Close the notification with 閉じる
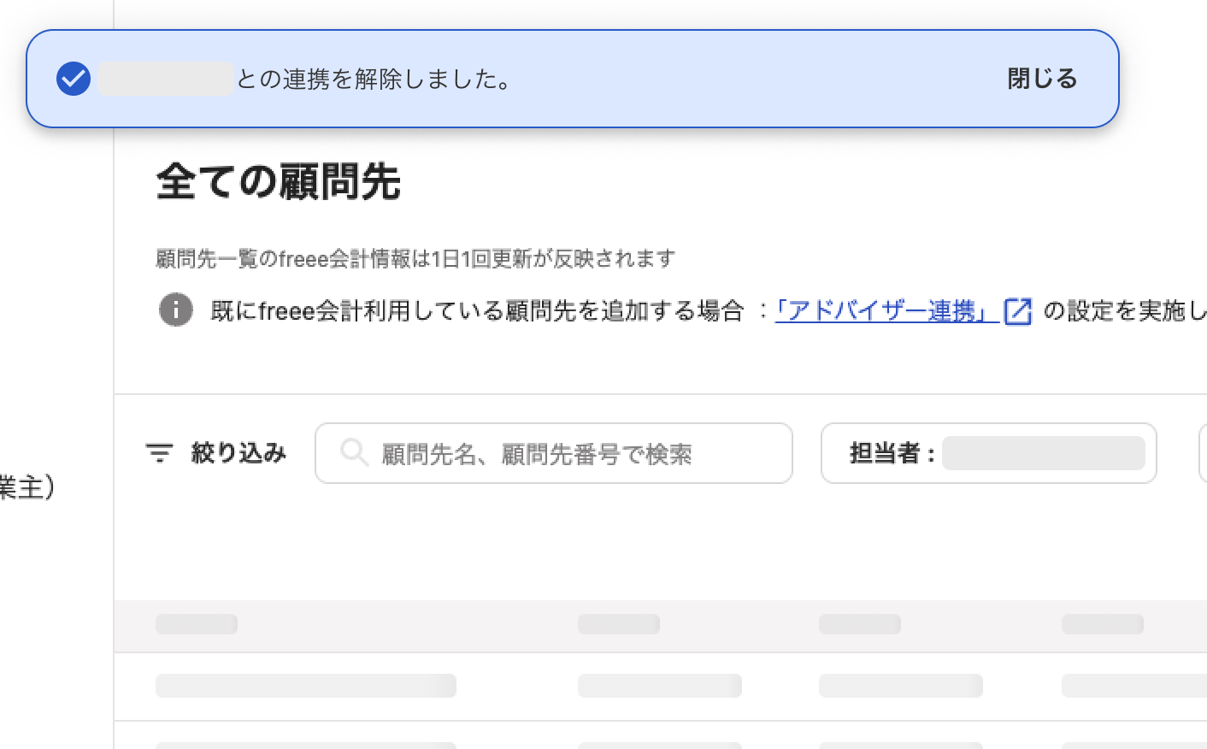Viewport: 1207px width, 749px height. 1042,79
